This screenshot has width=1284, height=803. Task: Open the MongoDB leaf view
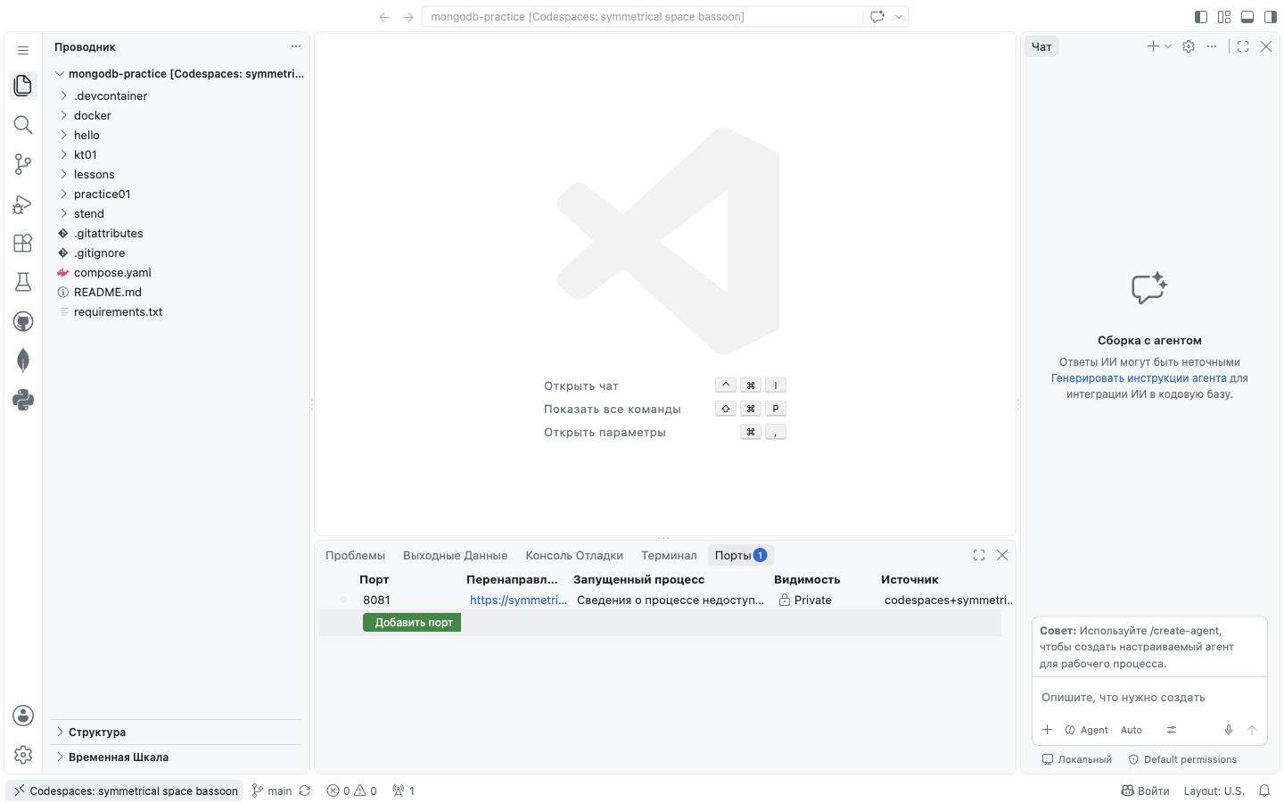pos(23,360)
